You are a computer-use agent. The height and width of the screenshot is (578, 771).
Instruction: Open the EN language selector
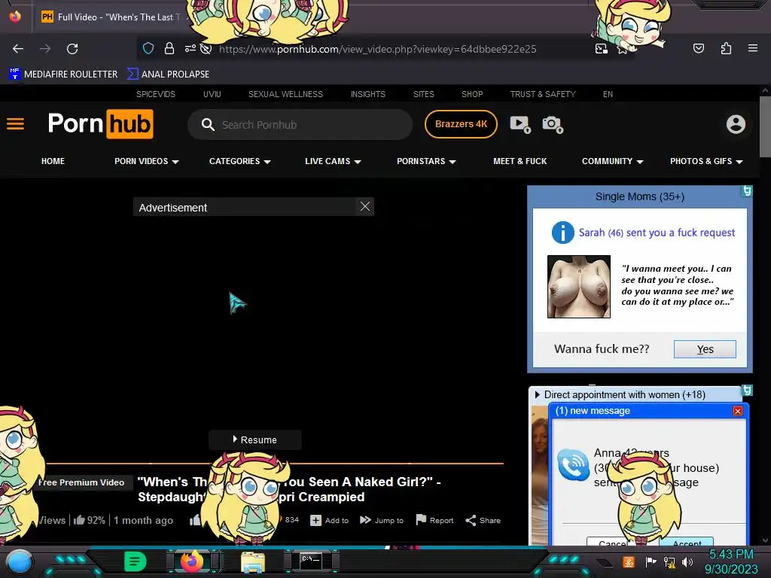click(608, 94)
